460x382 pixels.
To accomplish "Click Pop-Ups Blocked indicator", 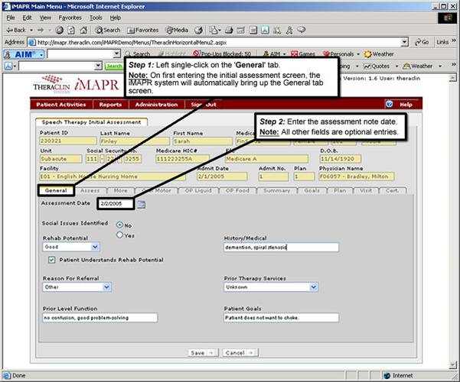I will tap(222, 54).
